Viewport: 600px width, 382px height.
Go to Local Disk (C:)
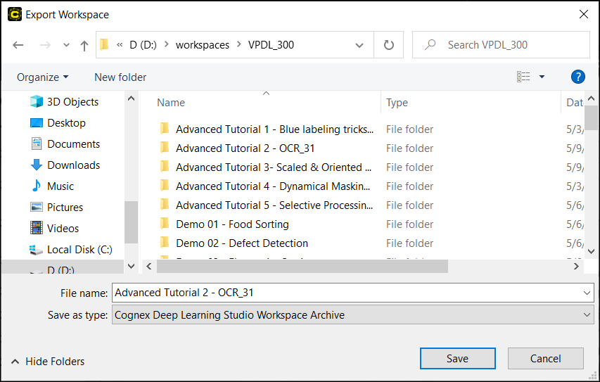79,250
